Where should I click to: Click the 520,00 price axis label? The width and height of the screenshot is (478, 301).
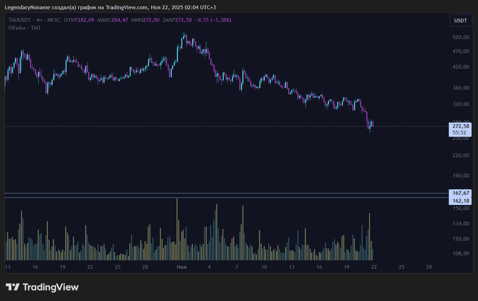(461, 37)
